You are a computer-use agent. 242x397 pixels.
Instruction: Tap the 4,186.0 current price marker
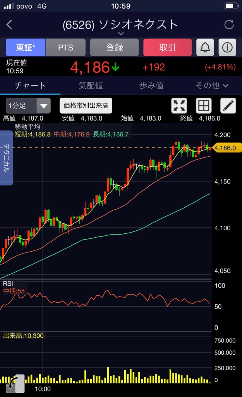227,148
